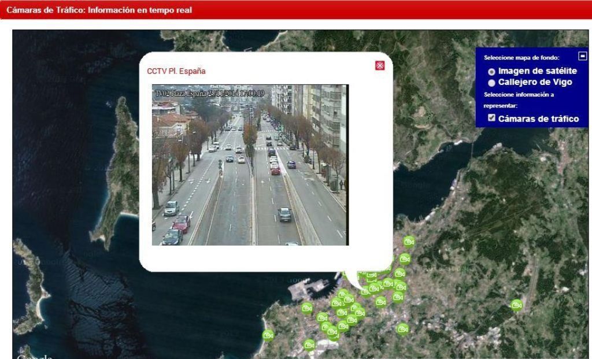Click the westernmost coastal camera marker
592x359 pixels.
coord(268,335)
